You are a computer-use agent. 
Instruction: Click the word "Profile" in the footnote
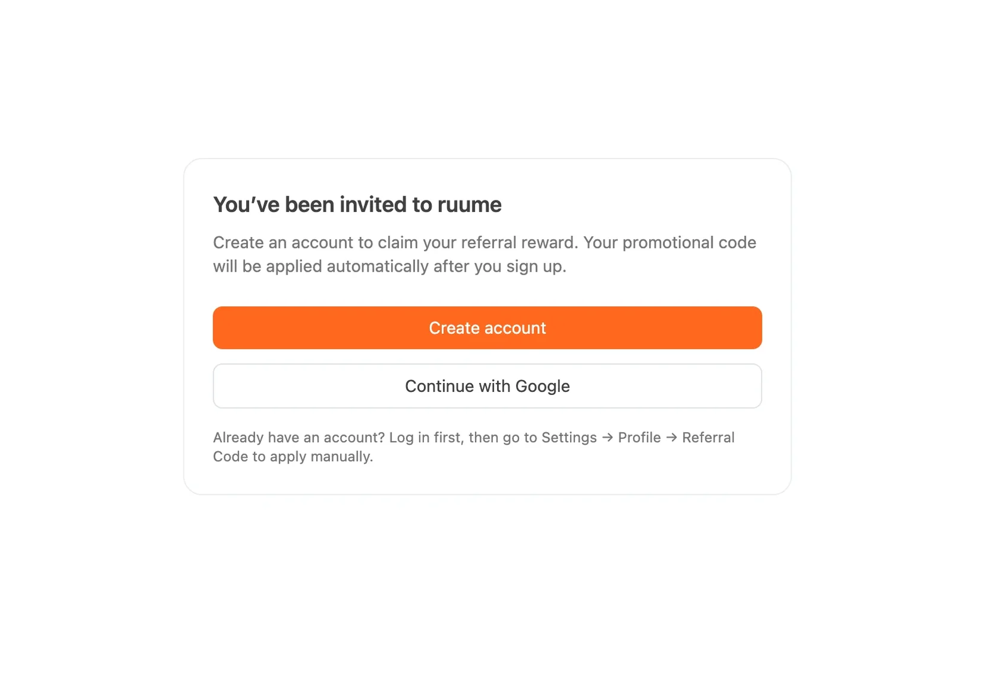pos(639,437)
